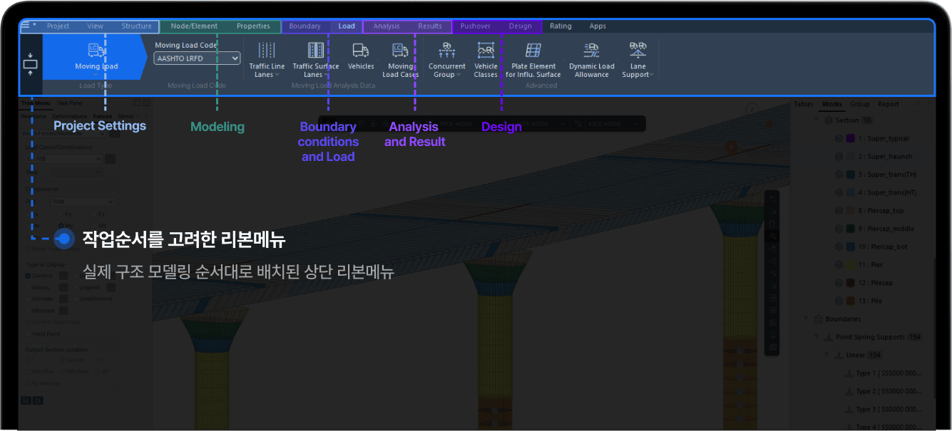The height and width of the screenshot is (431, 952).
Task: Select Plate Element for Influ. Surface
Action: pos(533,60)
